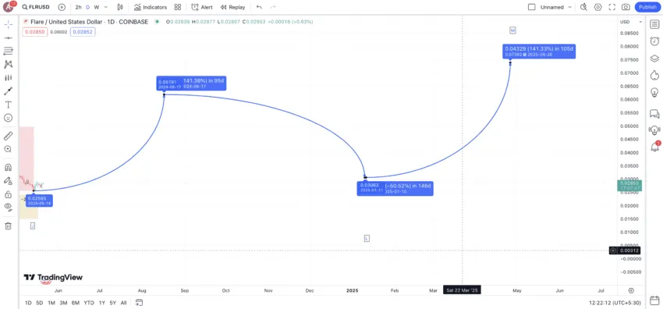Expand the timeframe interval dropdown arrow
Screen dimensions: 663x309
click(x=106, y=7)
